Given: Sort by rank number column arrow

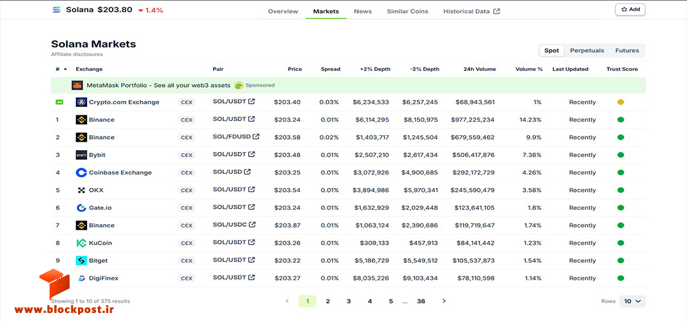Looking at the screenshot, I should (65, 69).
